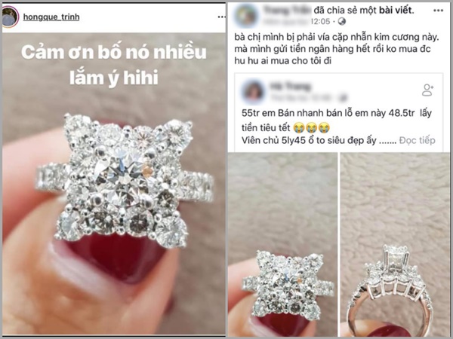Expand post with Đọc tiếp link
Viewport: 453px width, 339px height.
tap(417, 140)
